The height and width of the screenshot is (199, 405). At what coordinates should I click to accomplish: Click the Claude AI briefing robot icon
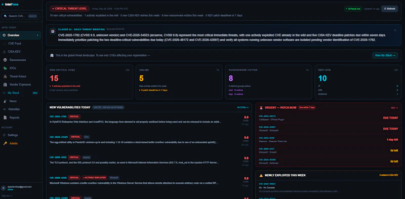coord(53,31)
